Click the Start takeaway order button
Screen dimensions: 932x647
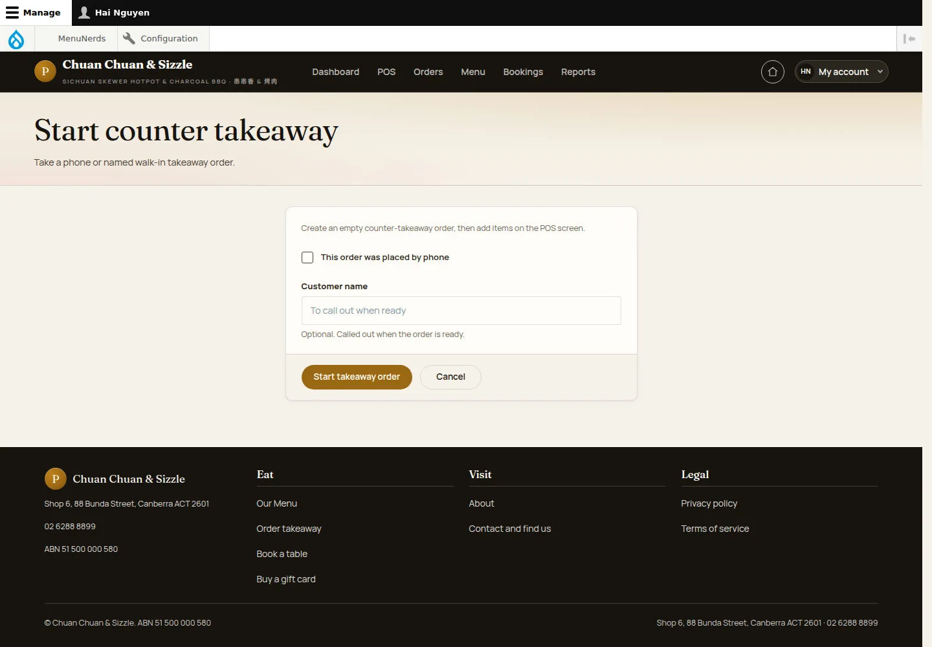coord(357,377)
